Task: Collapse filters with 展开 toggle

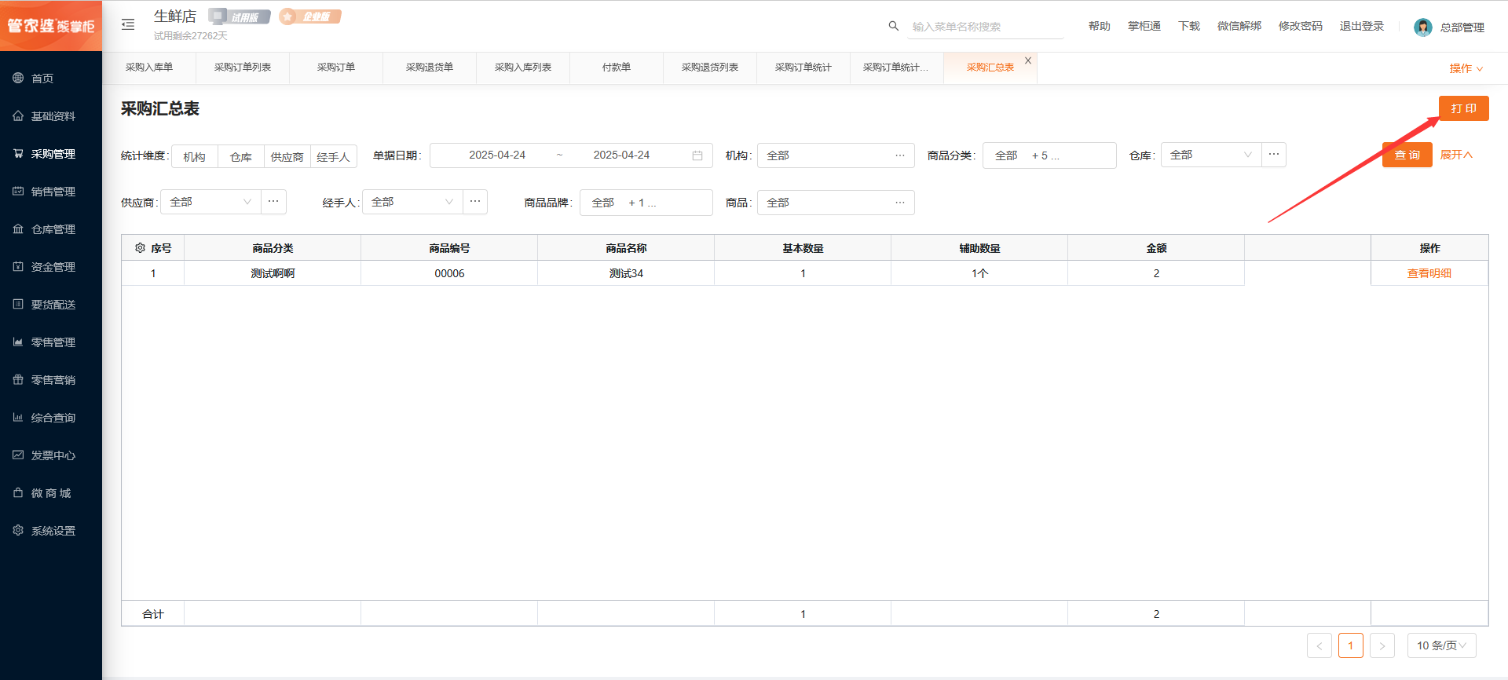Action: [1456, 155]
